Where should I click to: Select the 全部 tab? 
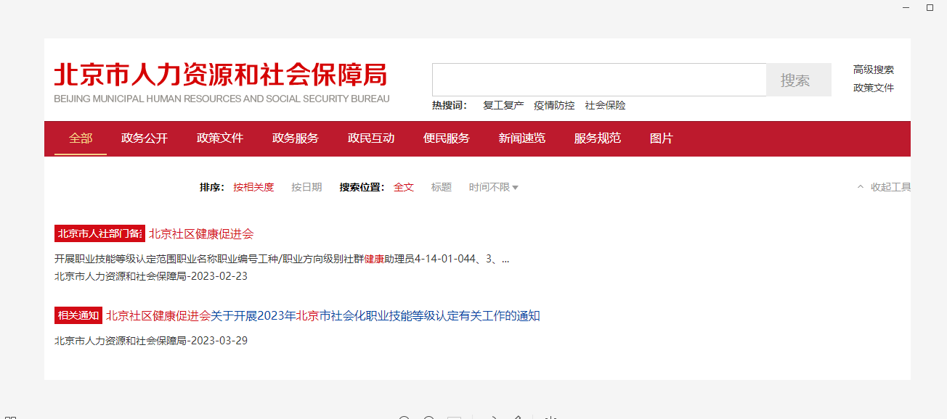click(81, 138)
